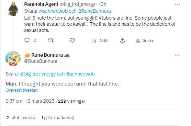The width and height of the screenshot is (191, 126).
Task: Retweet Paranoia Agent's reply
Action: click(x=50, y=40)
